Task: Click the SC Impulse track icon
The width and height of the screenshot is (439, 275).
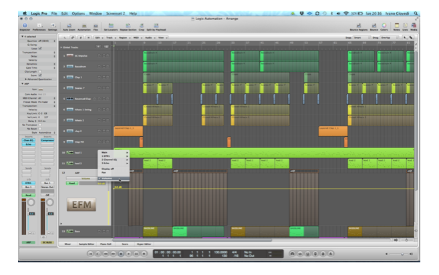Action: click(69, 55)
